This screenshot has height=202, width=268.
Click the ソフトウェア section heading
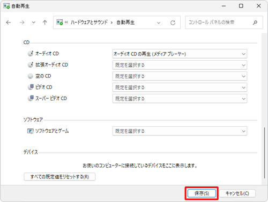tap(33, 119)
